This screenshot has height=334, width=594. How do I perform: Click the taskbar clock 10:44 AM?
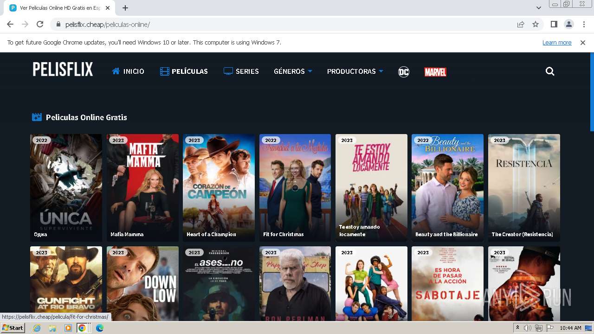570,328
